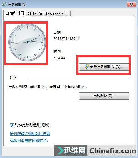Click the 时钟更改时通知我(N) checkbox label text
The image size is (138, 158).
click(x=32, y=125)
